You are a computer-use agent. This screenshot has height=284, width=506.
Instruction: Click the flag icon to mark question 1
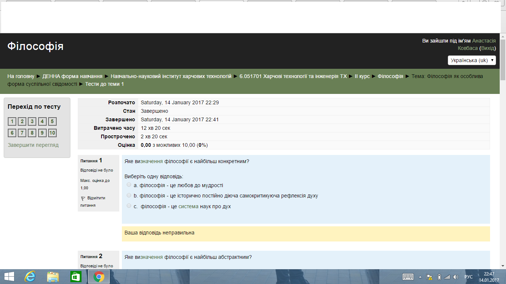pos(83,199)
